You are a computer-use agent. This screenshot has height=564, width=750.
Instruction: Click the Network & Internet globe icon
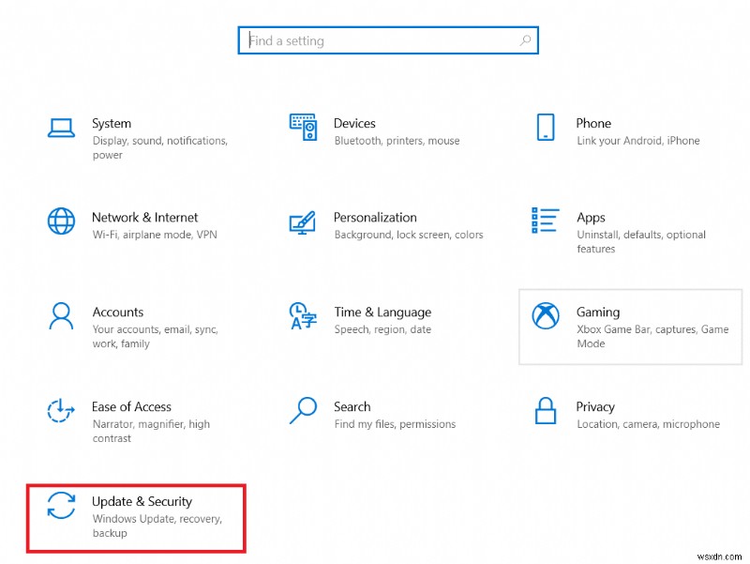coord(61,221)
